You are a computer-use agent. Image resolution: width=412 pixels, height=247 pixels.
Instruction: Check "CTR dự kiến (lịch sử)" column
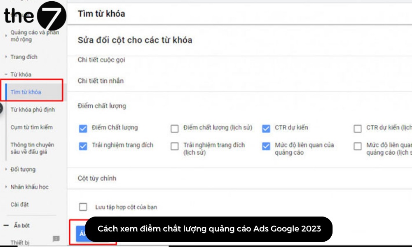pyautogui.click(x=358, y=128)
